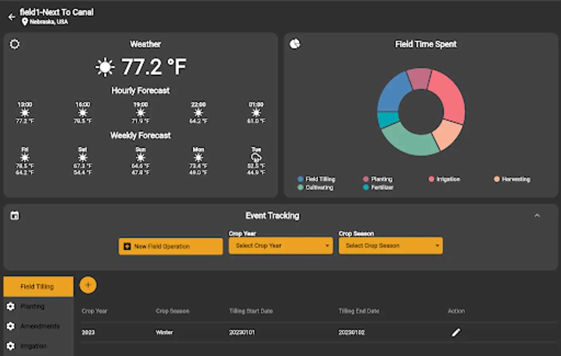Click Tuesday's rain cloud forecast icon
Image resolution: width=561 pixels, height=356 pixels.
tap(256, 158)
